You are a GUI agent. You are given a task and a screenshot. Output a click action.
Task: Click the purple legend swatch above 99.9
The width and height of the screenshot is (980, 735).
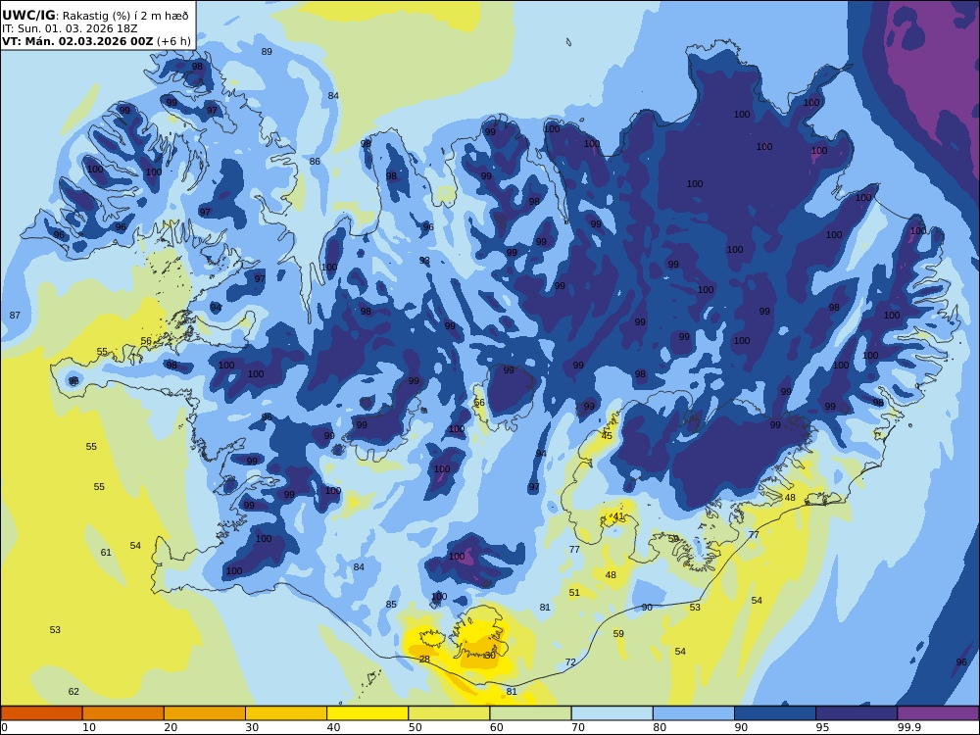point(938,713)
